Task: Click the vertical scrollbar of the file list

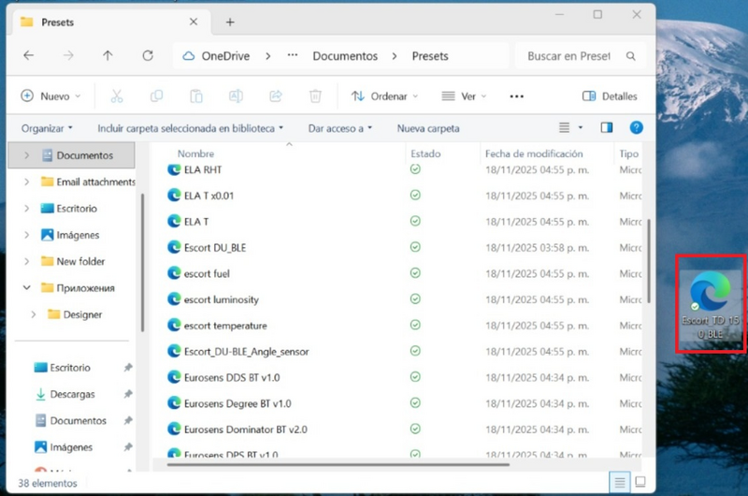Action: pyautogui.click(x=649, y=261)
